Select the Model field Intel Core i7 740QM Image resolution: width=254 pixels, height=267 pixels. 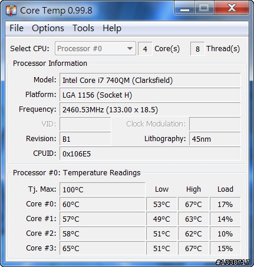(150, 80)
